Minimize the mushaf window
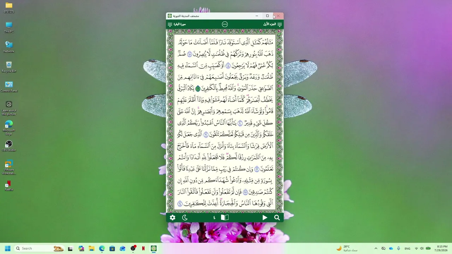 pos(257,16)
